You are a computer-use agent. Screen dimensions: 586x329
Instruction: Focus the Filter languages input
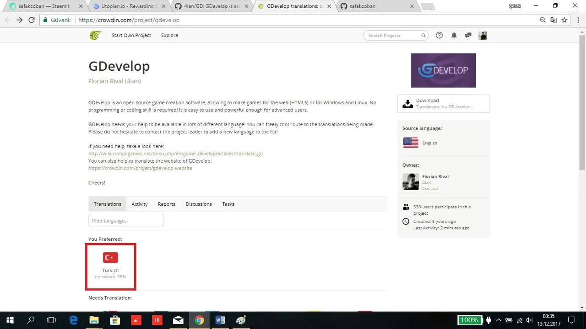(126, 221)
